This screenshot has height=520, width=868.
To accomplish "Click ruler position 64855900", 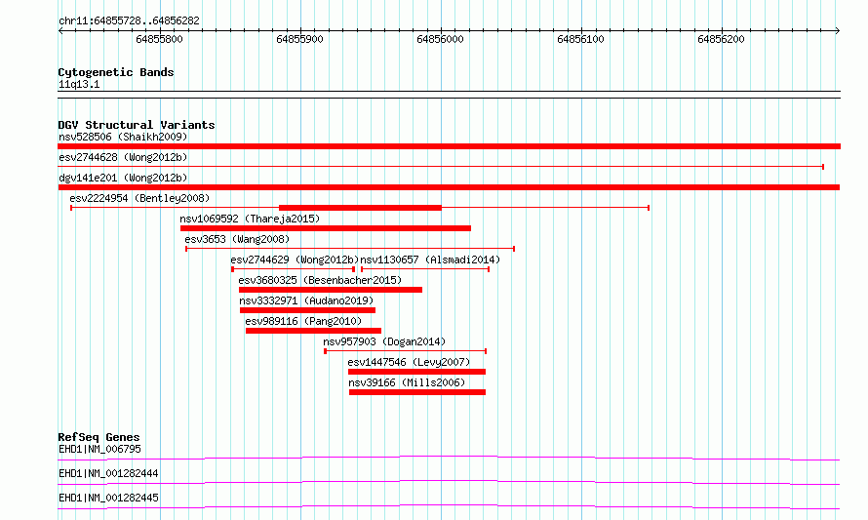I will pyautogui.click(x=299, y=39).
